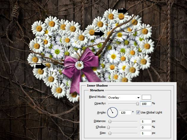The image size is (187, 140).
Task: Click the Size value field next to Size label
Action: pyautogui.click(x=146, y=134)
